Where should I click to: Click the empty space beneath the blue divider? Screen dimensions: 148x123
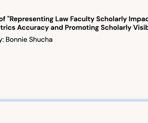74,112
